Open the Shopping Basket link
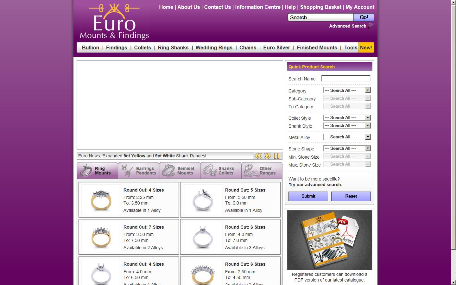 click(320, 7)
